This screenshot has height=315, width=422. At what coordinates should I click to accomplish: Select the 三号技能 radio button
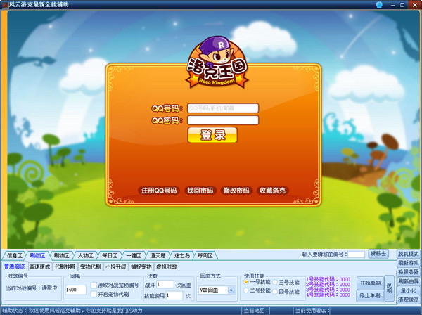[275, 282]
